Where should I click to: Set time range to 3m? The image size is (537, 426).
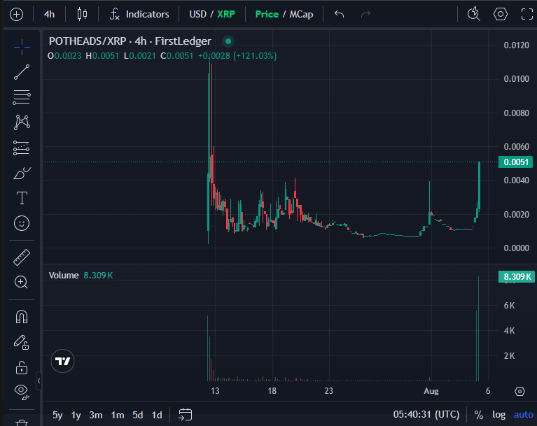[96, 415]
